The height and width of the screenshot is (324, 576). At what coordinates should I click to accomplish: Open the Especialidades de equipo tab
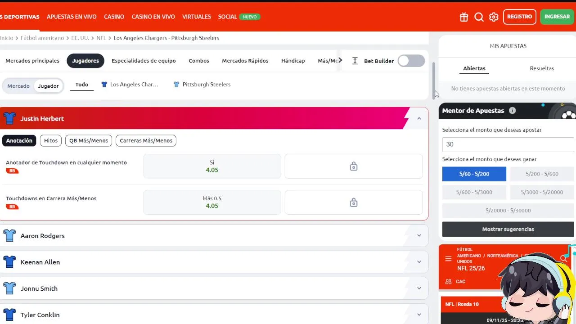[x=144, y=61]
